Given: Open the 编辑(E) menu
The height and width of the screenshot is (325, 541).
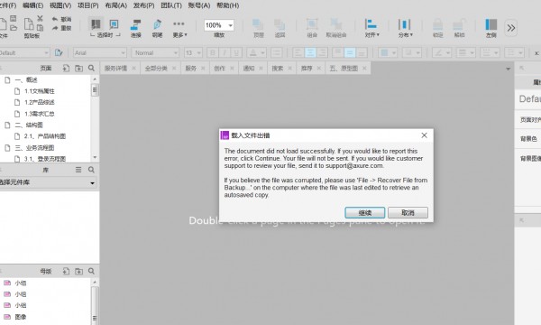Looking at the screenshot, I should coord(33,5).
